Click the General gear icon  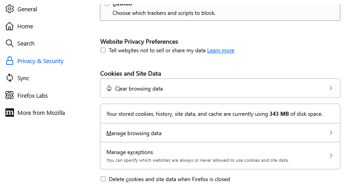(x=9, y=9)
